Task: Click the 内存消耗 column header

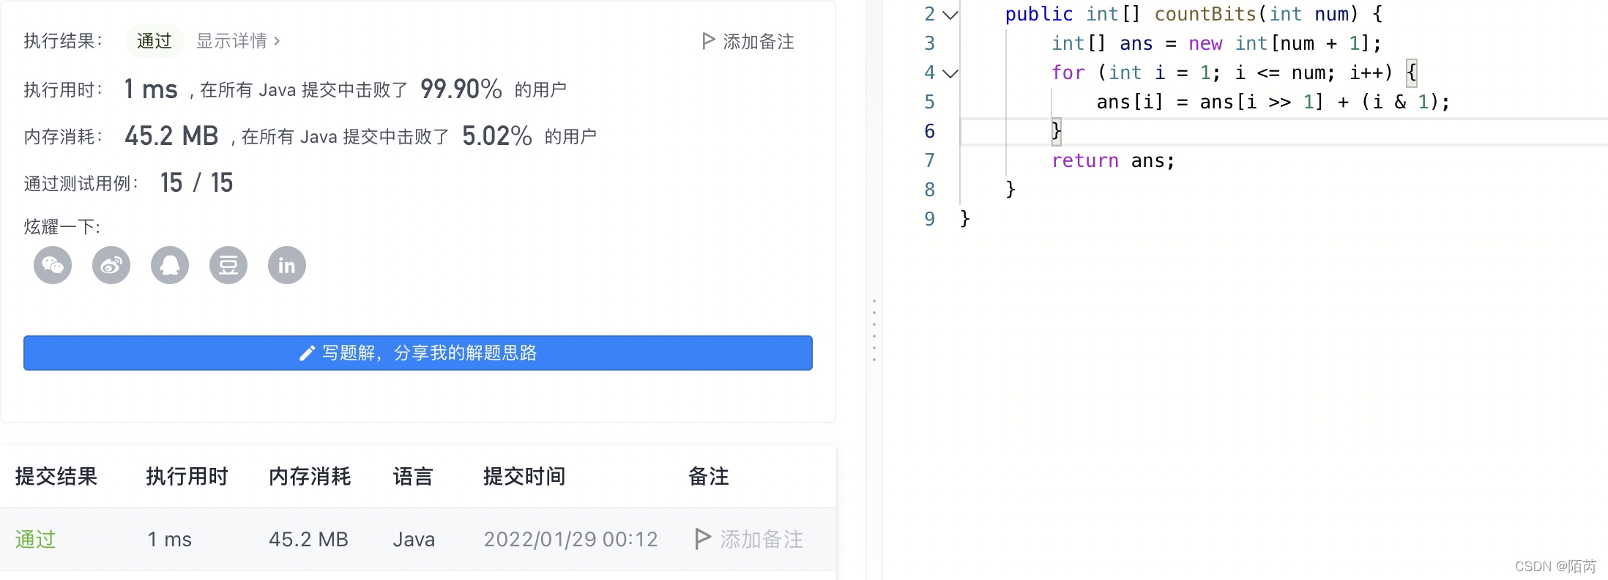Action: (310, 477)
